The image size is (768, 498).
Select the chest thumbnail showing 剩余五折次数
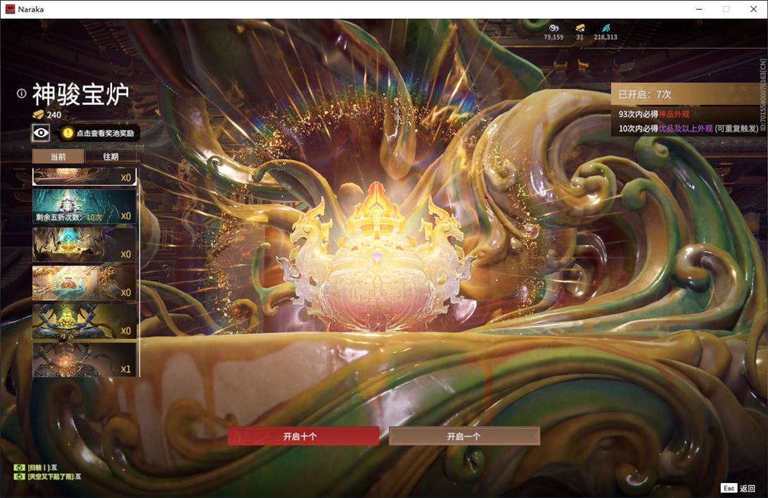tap(84, 206)
